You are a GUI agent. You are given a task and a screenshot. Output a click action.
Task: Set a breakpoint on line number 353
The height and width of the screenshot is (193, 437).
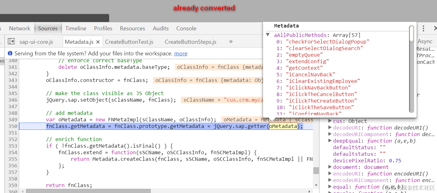click(x=12, y=146)
